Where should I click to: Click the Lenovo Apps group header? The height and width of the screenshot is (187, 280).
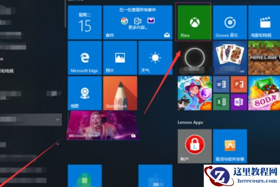coord(190,123)
